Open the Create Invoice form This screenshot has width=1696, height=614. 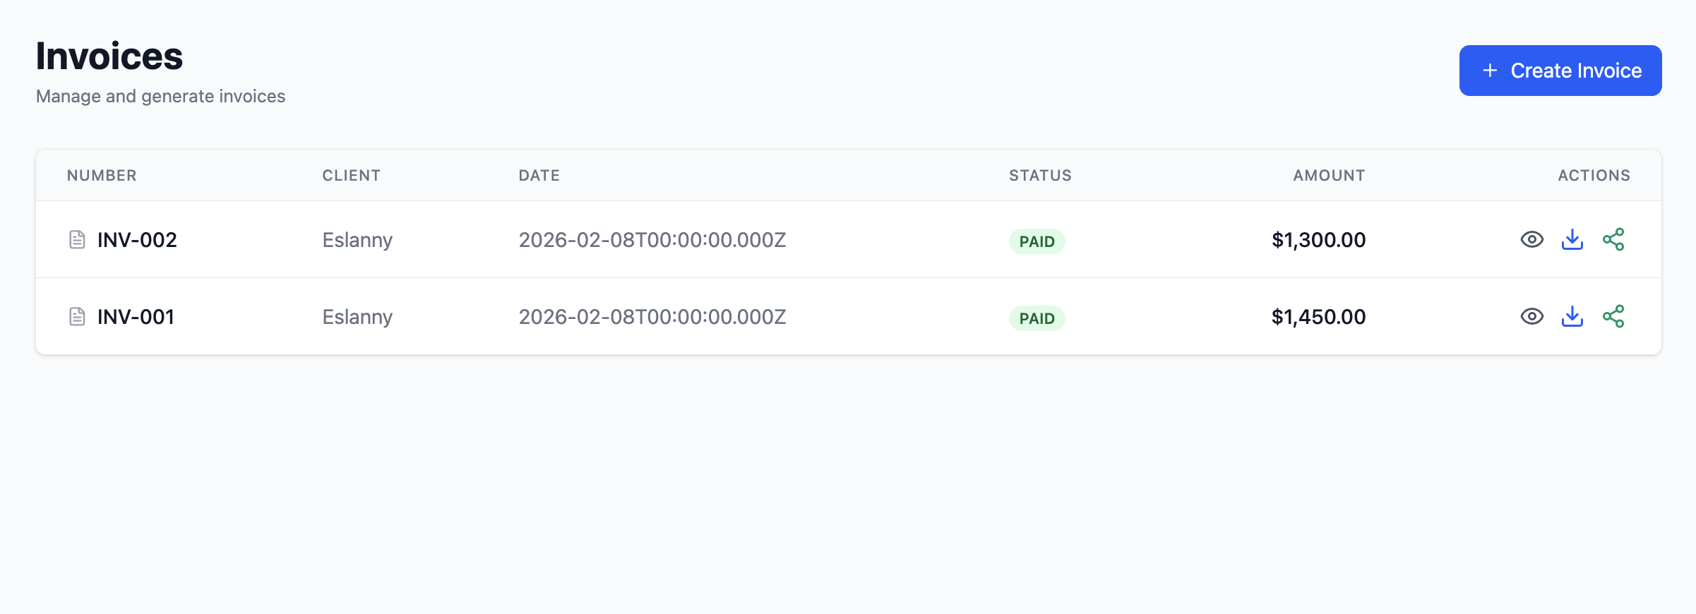point(1560,71)
